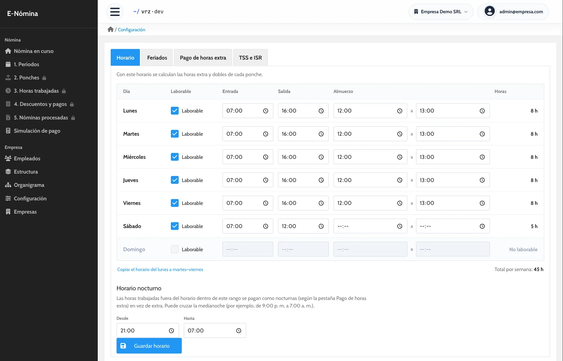Uncheck Laborable for Lunes
Viewport: 563px width, 361px height.
pyautogui.click(x=175, y=111)
